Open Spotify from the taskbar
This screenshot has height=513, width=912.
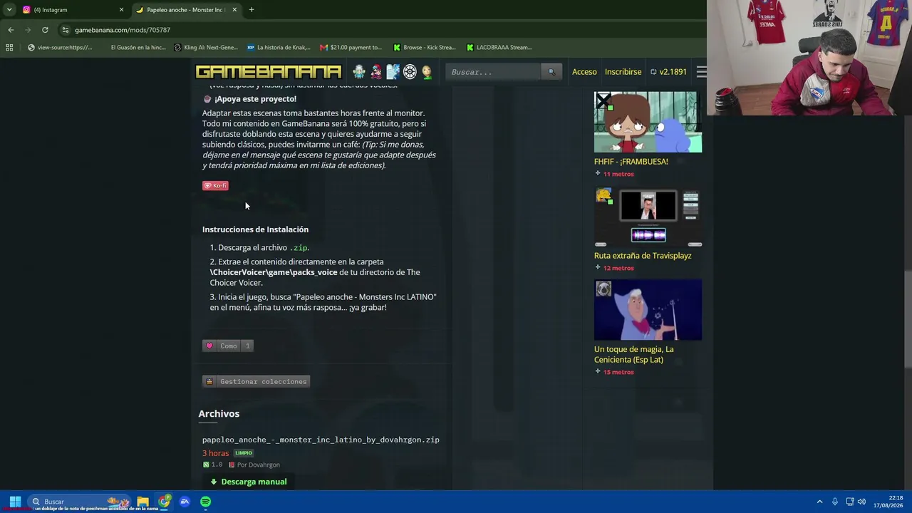205,502
